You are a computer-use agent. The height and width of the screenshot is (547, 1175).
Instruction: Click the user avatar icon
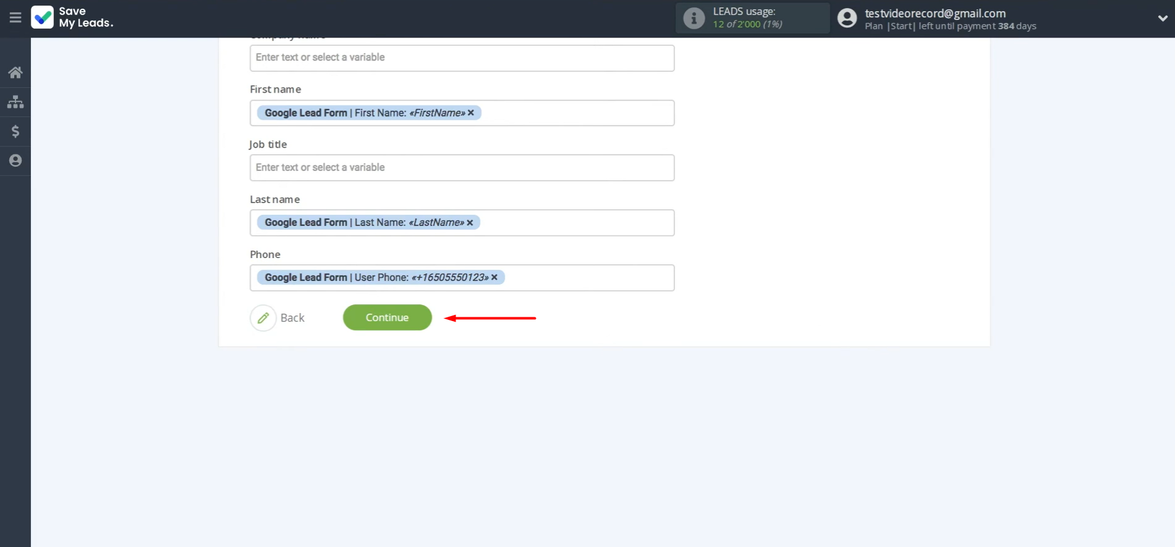847,19
